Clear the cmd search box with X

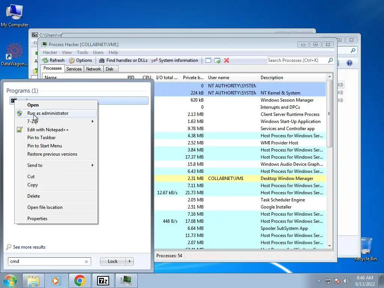coord(86,261)
